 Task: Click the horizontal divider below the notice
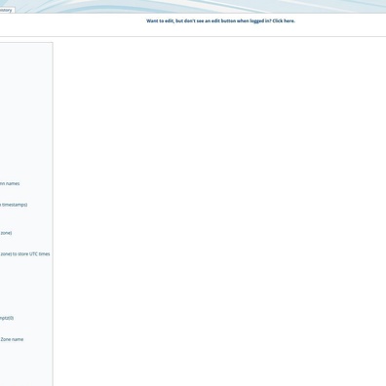(x=193, y=36)
